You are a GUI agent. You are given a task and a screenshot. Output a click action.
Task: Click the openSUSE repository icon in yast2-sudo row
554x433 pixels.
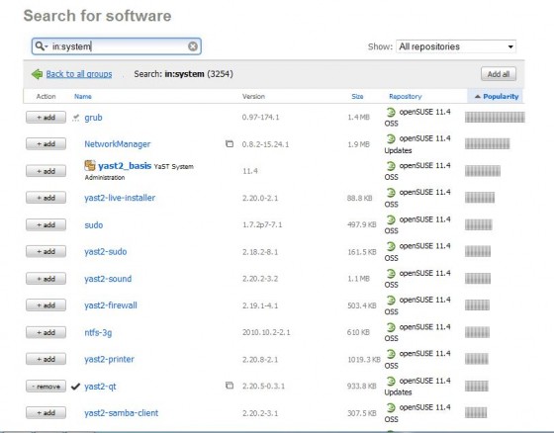[x=391, y=246]
